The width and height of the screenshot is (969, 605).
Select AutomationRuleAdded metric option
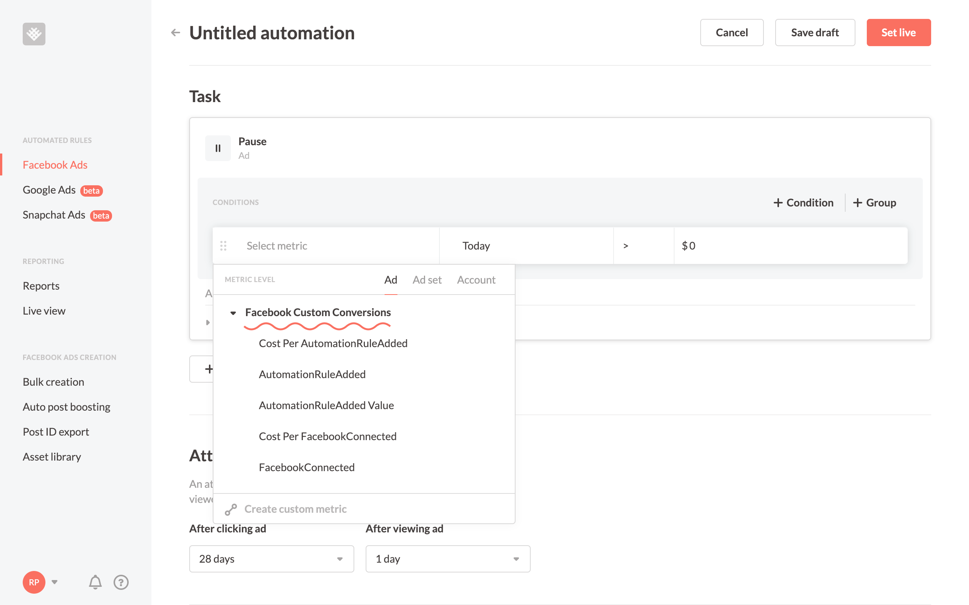(x=313, y=374)
